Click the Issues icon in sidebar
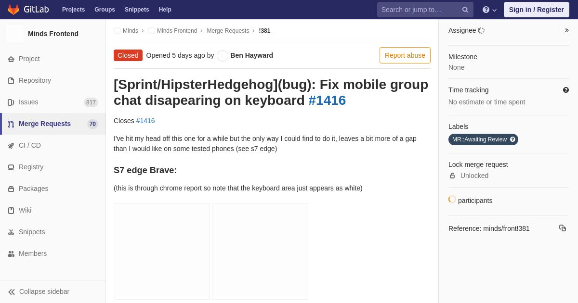578x303 pixels. click(x=11, y=102)
